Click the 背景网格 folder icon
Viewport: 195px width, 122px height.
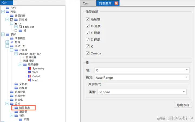[12, 16]
